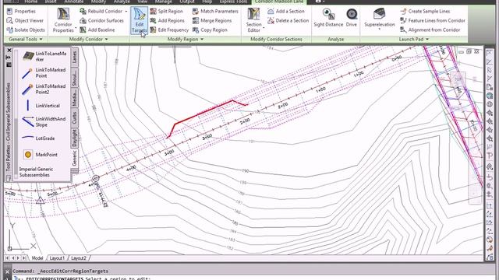Viewport: 499px width, 280px height.
Task: Open the Properties tool in General Tools
Action: [x=21, y=11]
